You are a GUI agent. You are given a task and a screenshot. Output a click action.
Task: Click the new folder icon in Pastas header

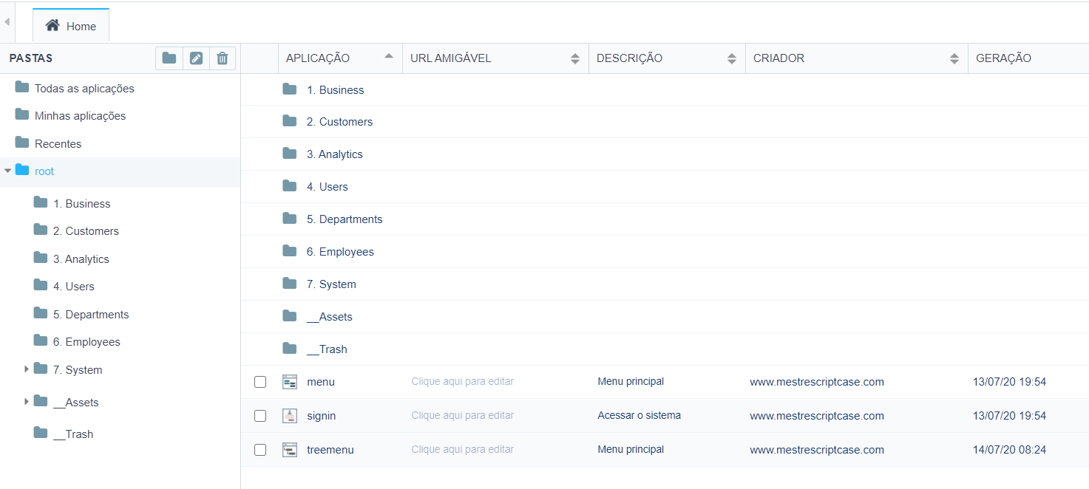point(169,58)
